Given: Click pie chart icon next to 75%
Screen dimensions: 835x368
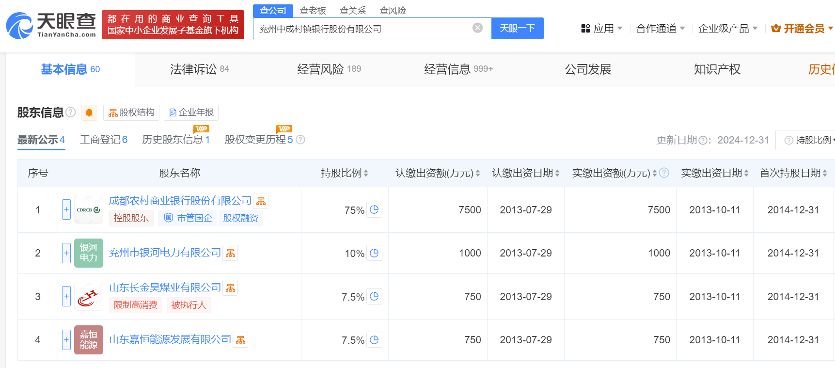Looking at the screenshot, I should click(374, 210).
